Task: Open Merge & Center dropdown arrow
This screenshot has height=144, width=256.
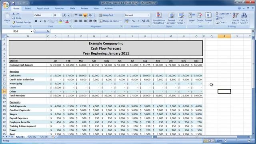Action: 121,21
